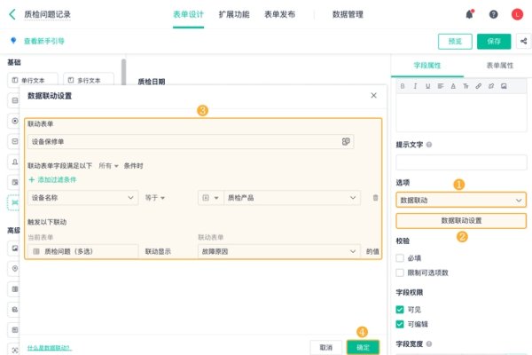Switch to the 表单设计 tab
This screenshot has height=355, width=532.
pyautogui.click(x=188, y=14)
